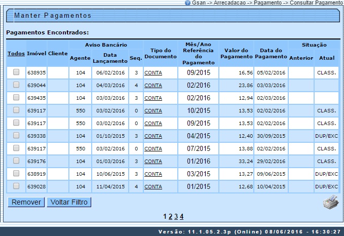The width and height of the screenshot is (344, 236).
Task: Go to results page 2
Action: coord(170,216)
